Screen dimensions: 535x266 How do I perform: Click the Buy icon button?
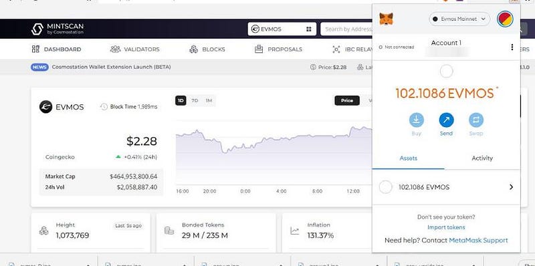tap(416, 120)
